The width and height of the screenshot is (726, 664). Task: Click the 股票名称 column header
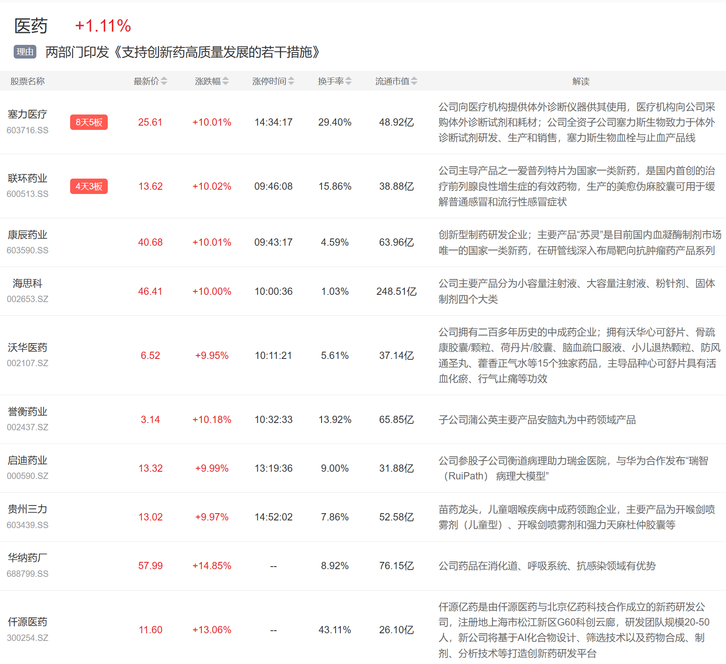27,81
